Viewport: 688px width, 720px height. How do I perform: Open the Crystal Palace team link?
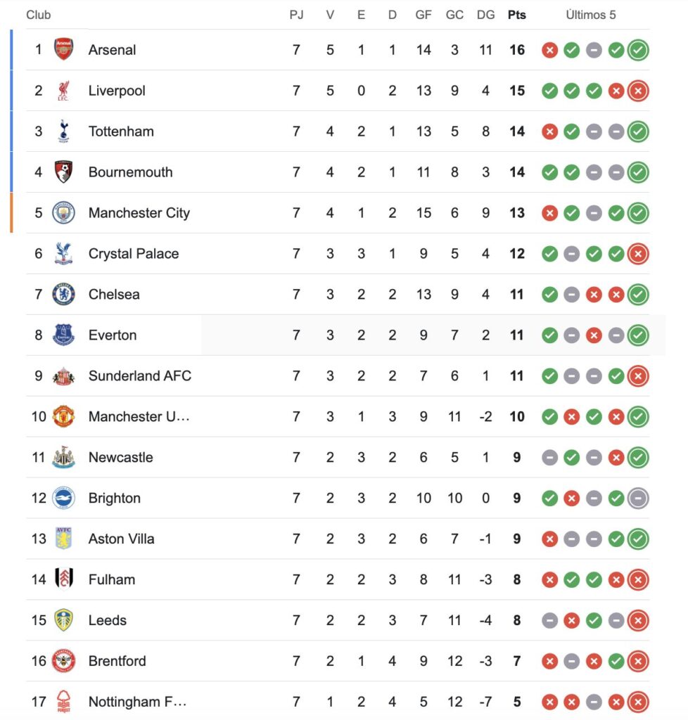[x=134, y=254]
